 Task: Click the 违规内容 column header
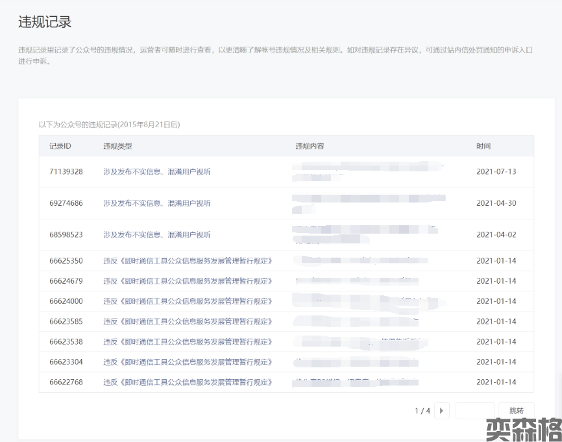coord(310,146)
